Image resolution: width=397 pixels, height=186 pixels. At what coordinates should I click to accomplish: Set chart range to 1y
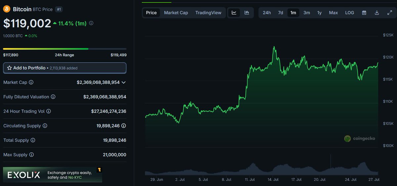pyautogui.click(x=319, y=13)
